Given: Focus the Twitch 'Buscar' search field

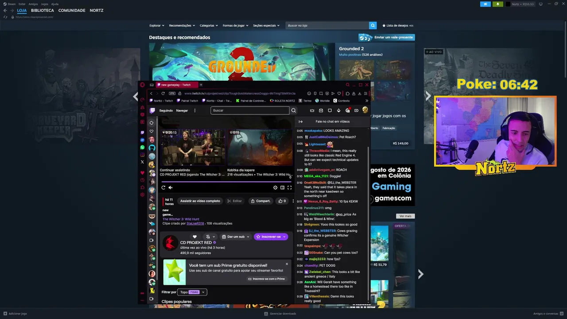Looking at the screenshot, I should (250, 110).
